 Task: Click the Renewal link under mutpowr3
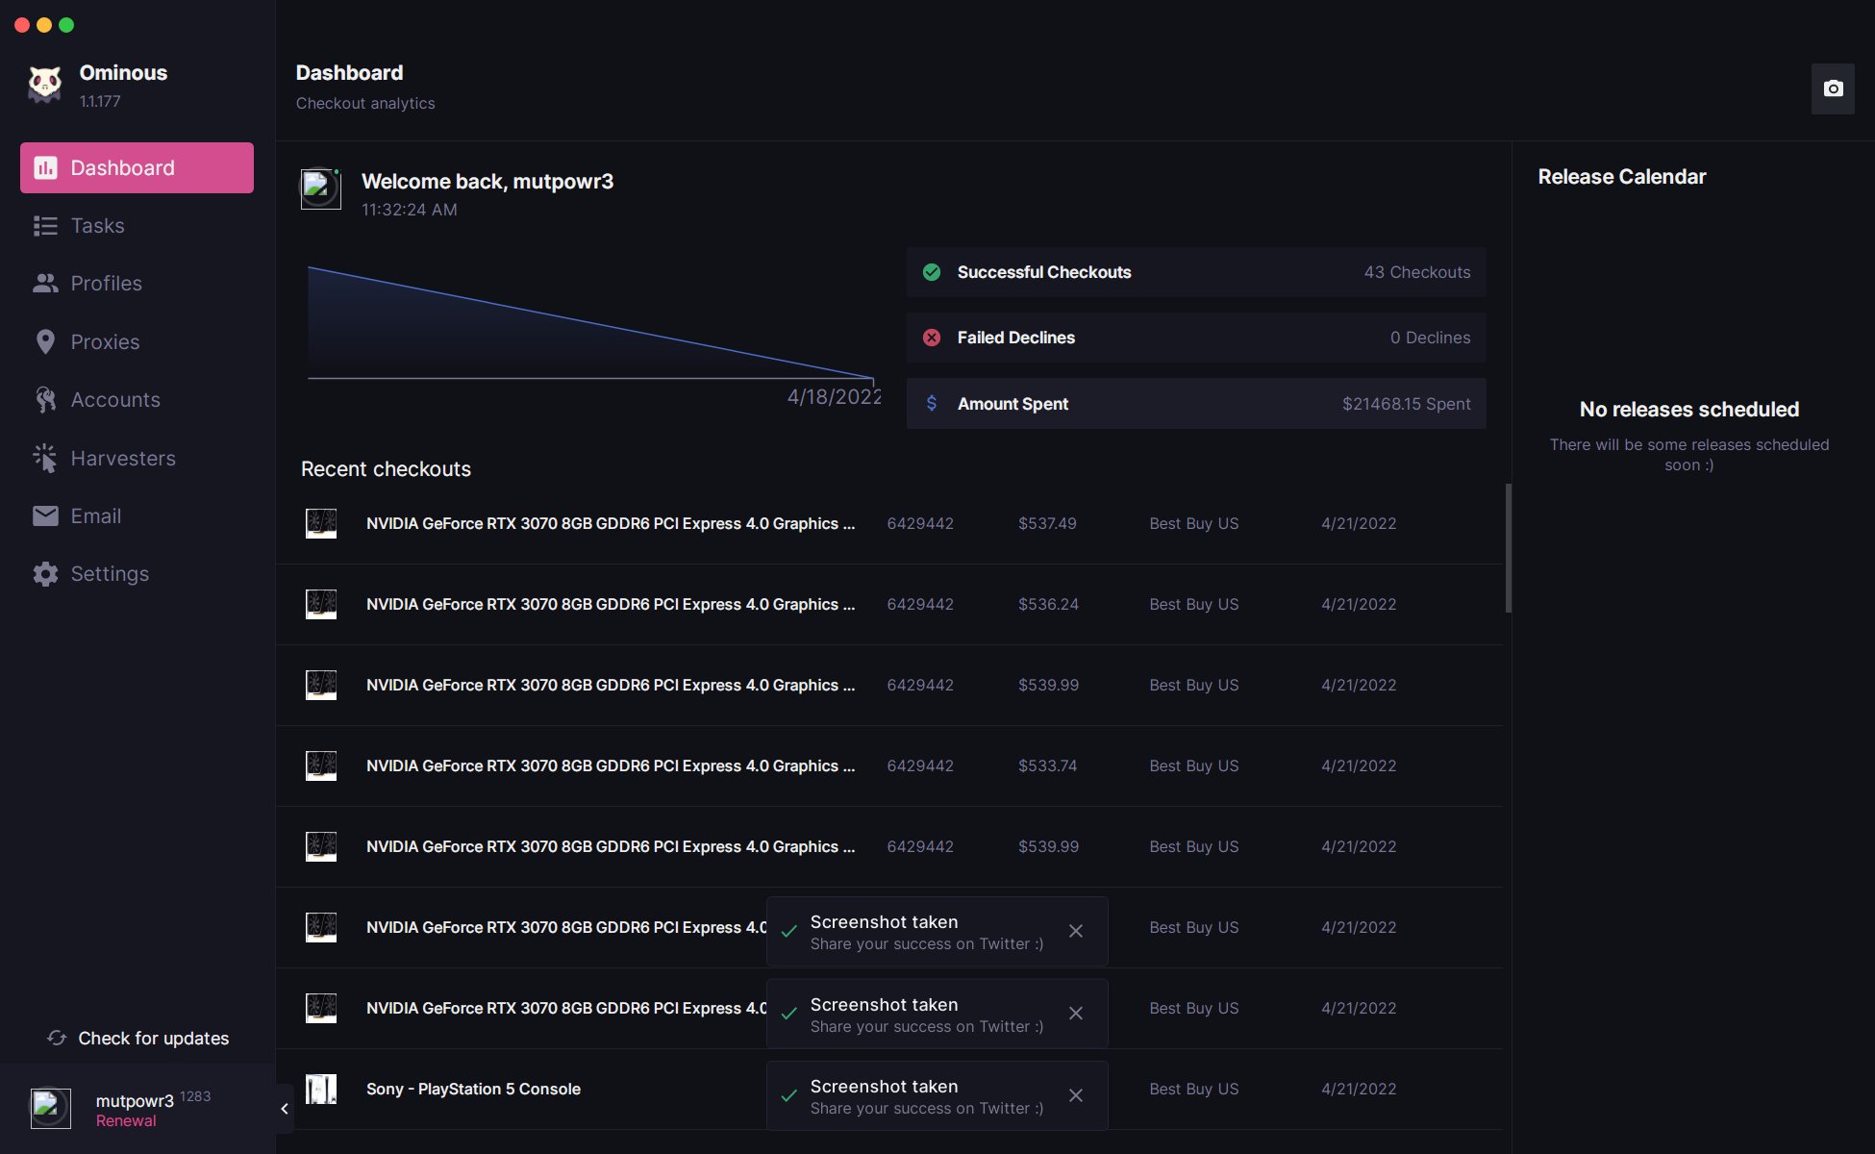click(x=126, y=1121)
